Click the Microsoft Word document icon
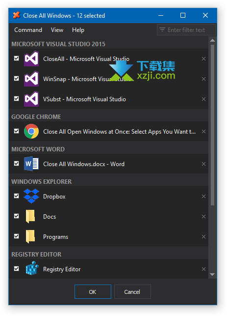 click(31, 164)
